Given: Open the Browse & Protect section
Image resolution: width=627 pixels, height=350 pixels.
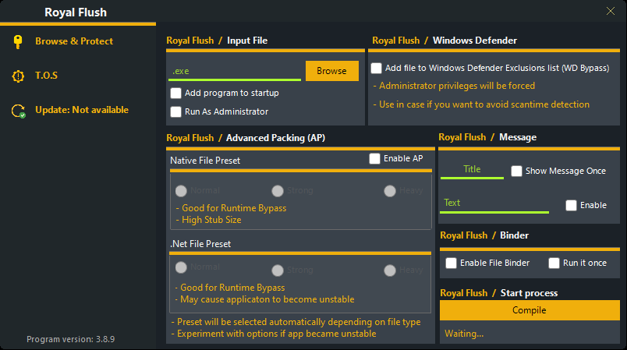Looking at the screenshot, I should tap(74, 41).
